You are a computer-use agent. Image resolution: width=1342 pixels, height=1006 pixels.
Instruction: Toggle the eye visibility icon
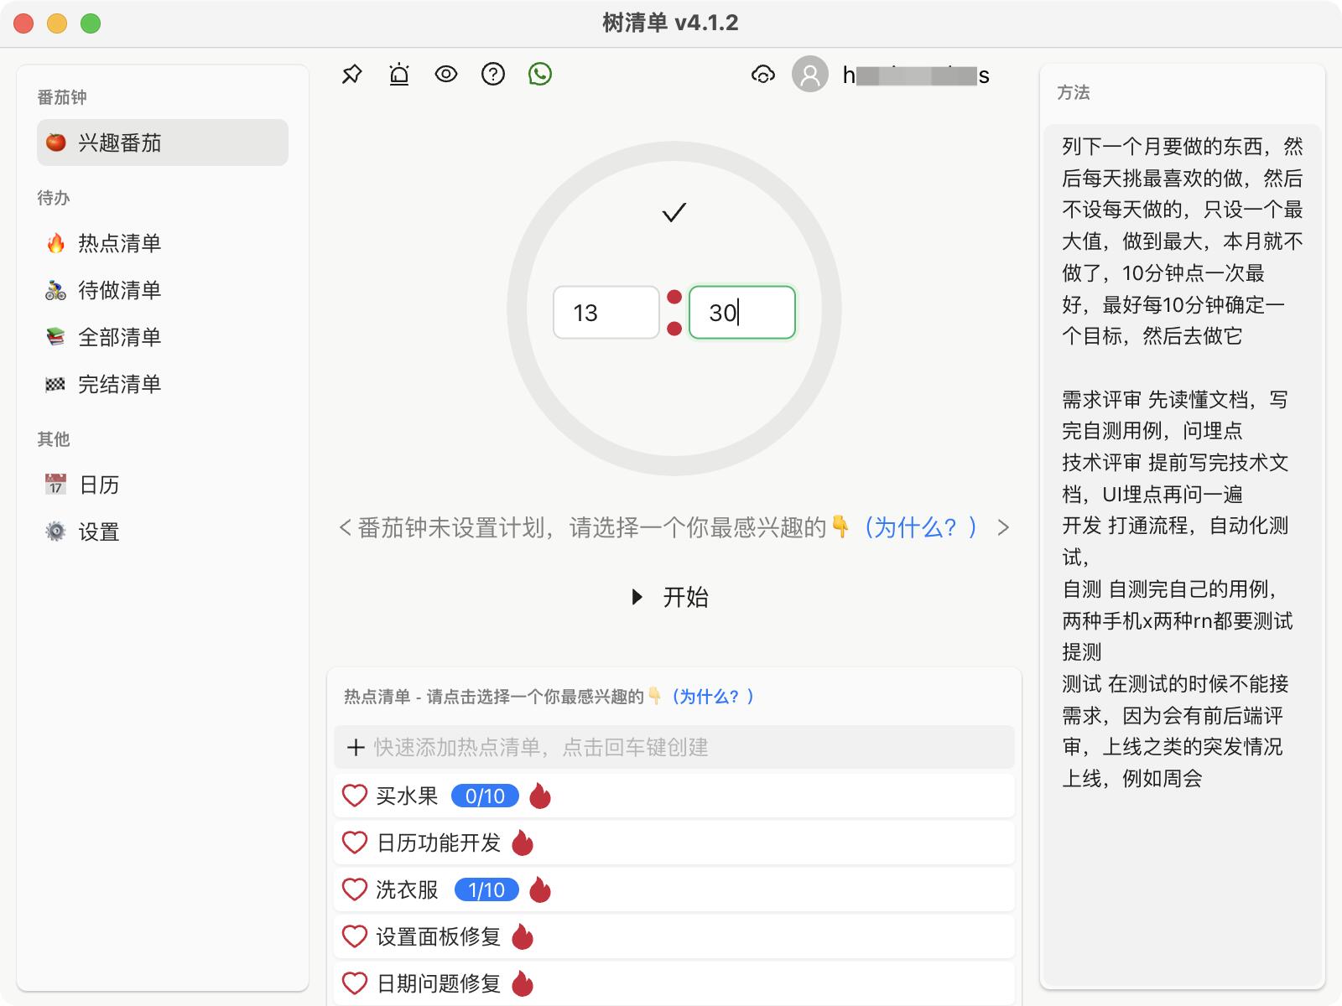click(446, 75)
